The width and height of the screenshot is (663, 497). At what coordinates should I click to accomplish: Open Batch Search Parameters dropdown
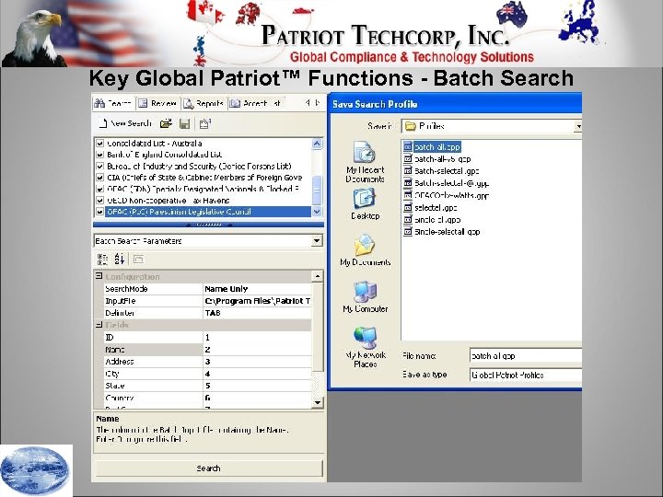(x=317, y=241)
